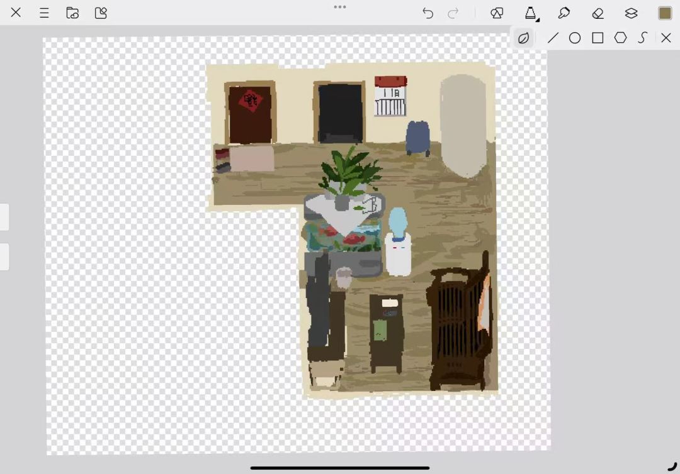Choose the rectangle shape tool
This screenshot has height=474, width=680.
(x=598, y=38)
